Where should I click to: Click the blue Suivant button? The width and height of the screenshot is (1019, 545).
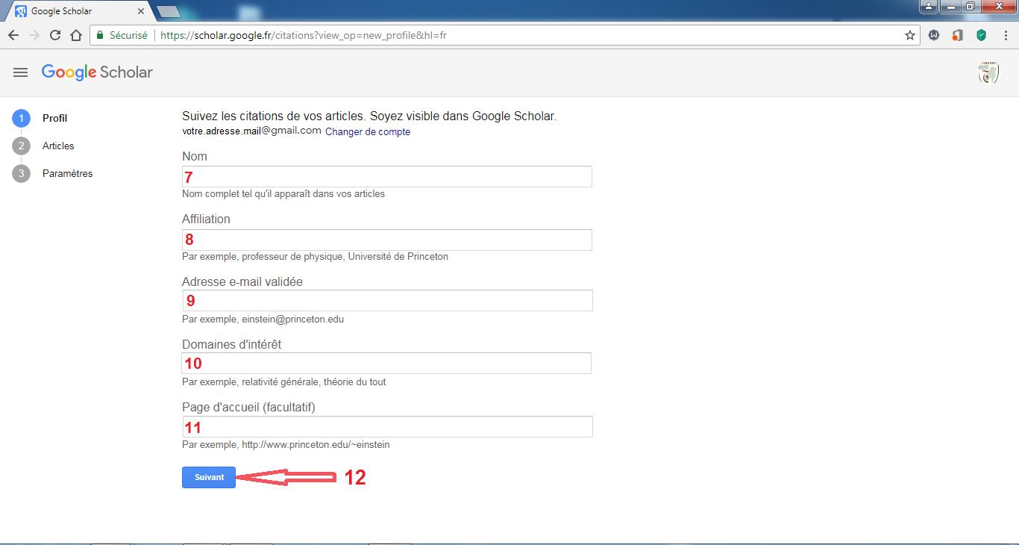coord(209,477)
